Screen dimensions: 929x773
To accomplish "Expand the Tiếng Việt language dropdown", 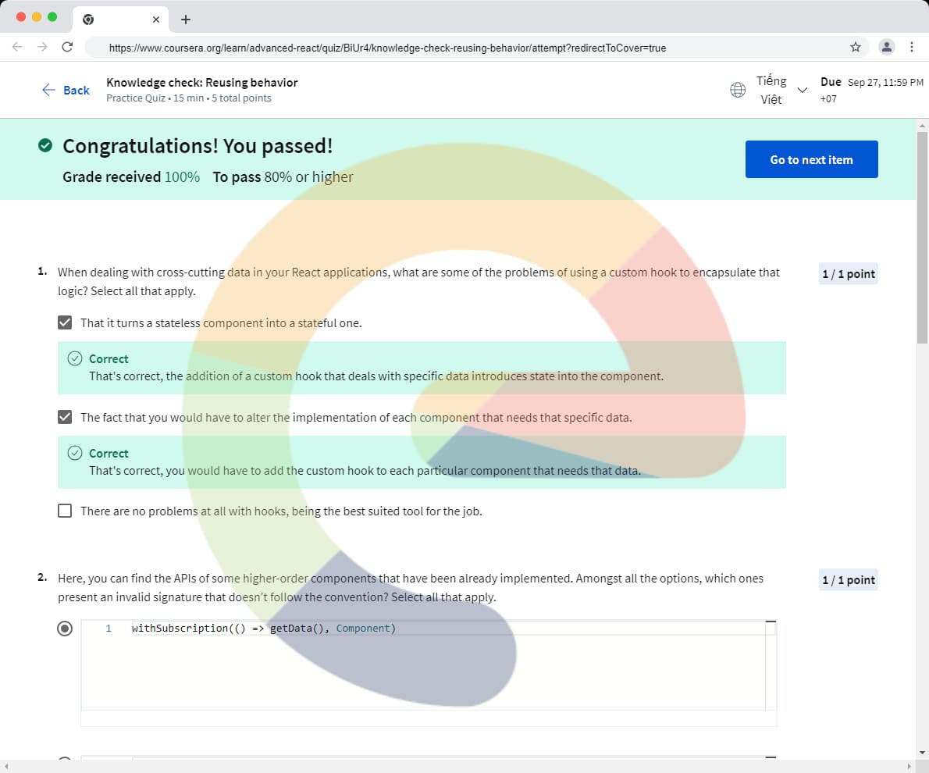I will tap(800, 90).
